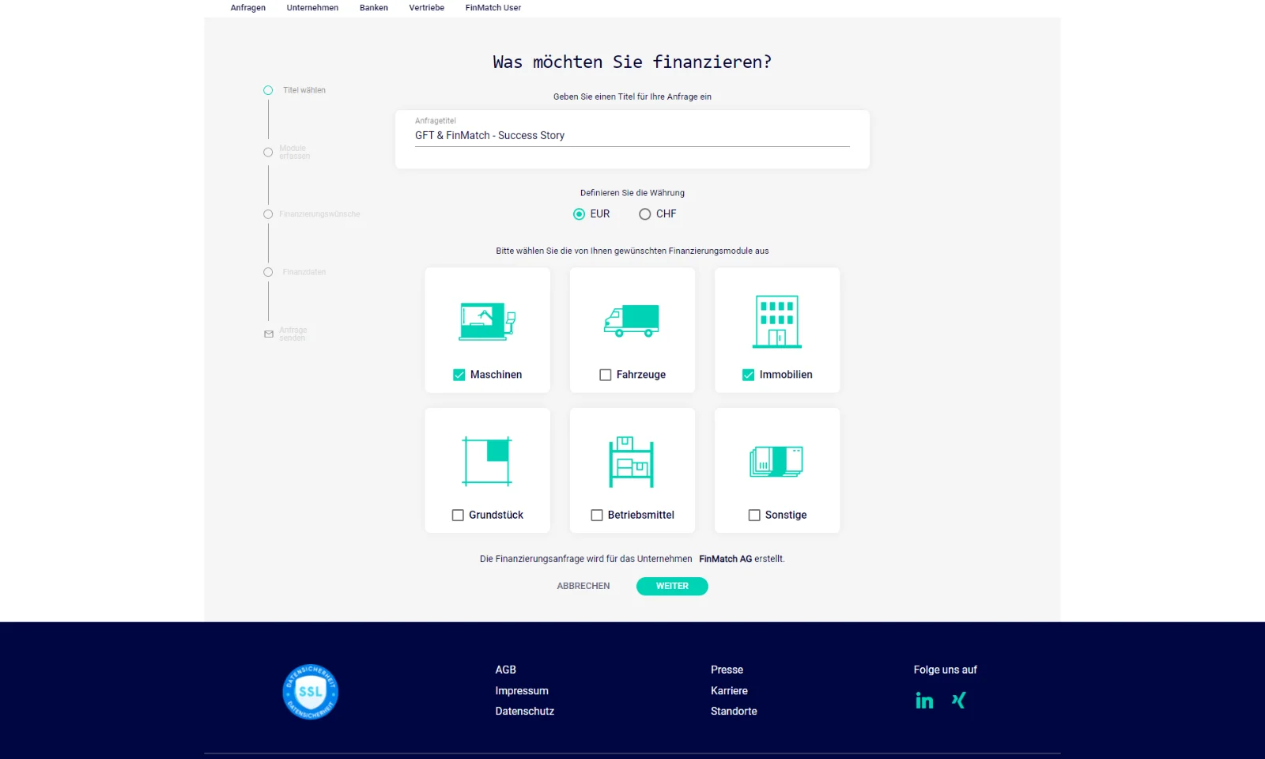Image resolution: width=1265 pixels, height=759 pixels.
Task: Enable the Fahrzeuge checkbox
Action: tap(606, 375)
